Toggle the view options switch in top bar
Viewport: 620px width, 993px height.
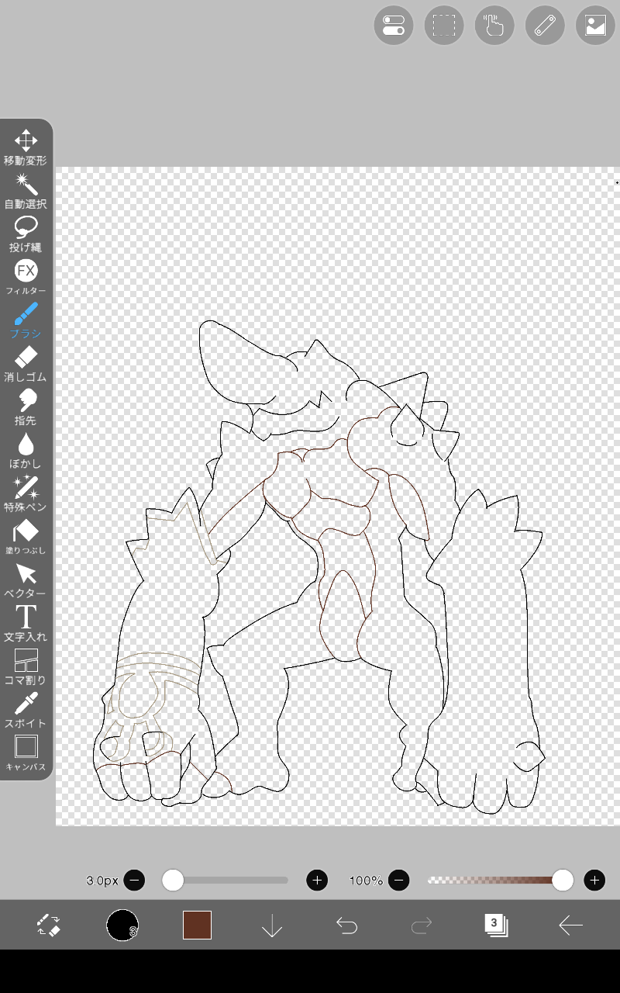tap(394, 26)
